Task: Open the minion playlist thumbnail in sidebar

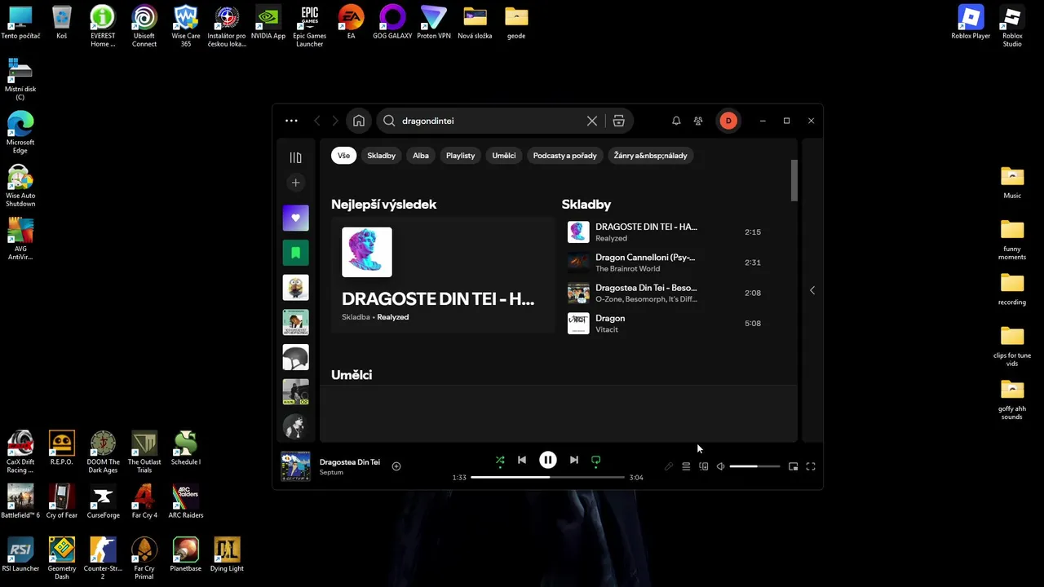Action: pyautogui.click(x=295, y=288)
